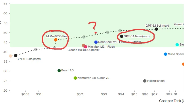This screenshot has width=184, height=106.
Task: Click the pale peach dot left of GPT-6 Luna
Action: (x=10, y=56)
